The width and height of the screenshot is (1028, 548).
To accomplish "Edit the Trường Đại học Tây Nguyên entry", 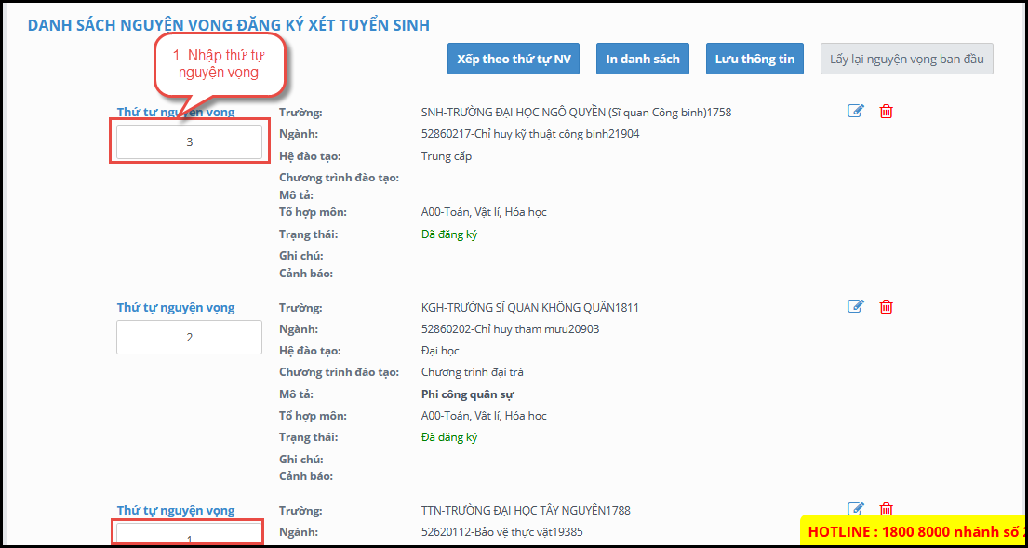I will point(856,509).
